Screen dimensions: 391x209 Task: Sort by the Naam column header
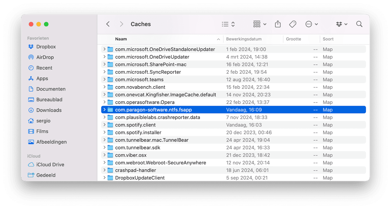coord(121,39)
